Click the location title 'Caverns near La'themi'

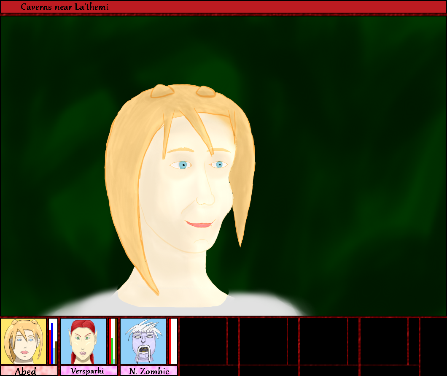[65, 7]
